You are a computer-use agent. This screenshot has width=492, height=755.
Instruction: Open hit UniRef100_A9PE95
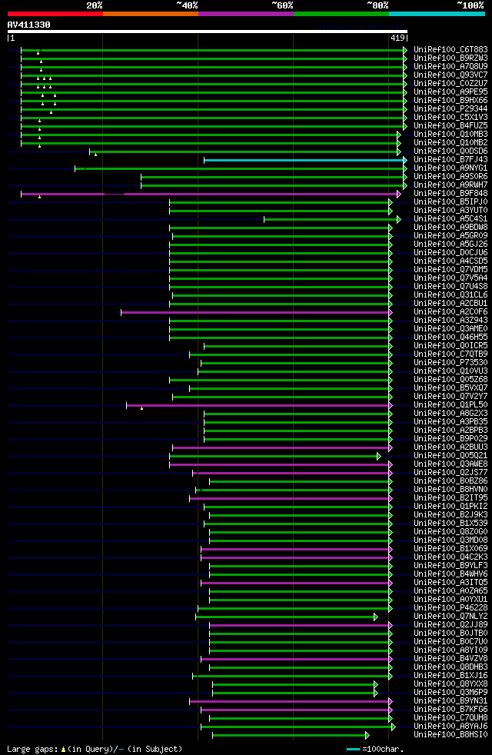(450, 92)
